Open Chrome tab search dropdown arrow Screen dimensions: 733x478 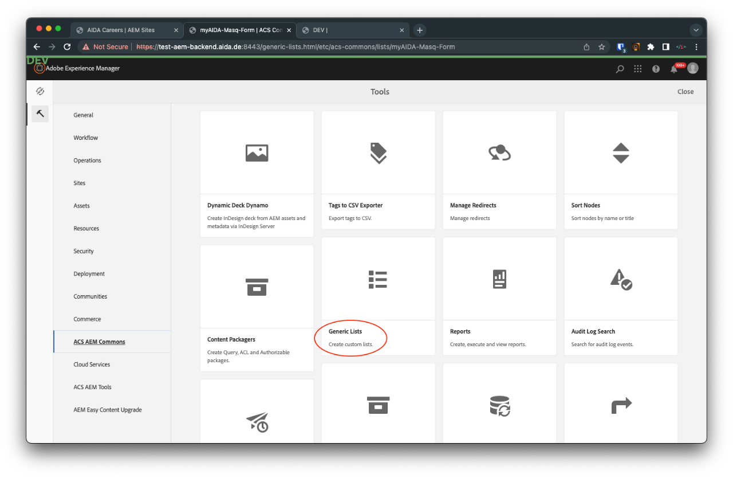696,30
